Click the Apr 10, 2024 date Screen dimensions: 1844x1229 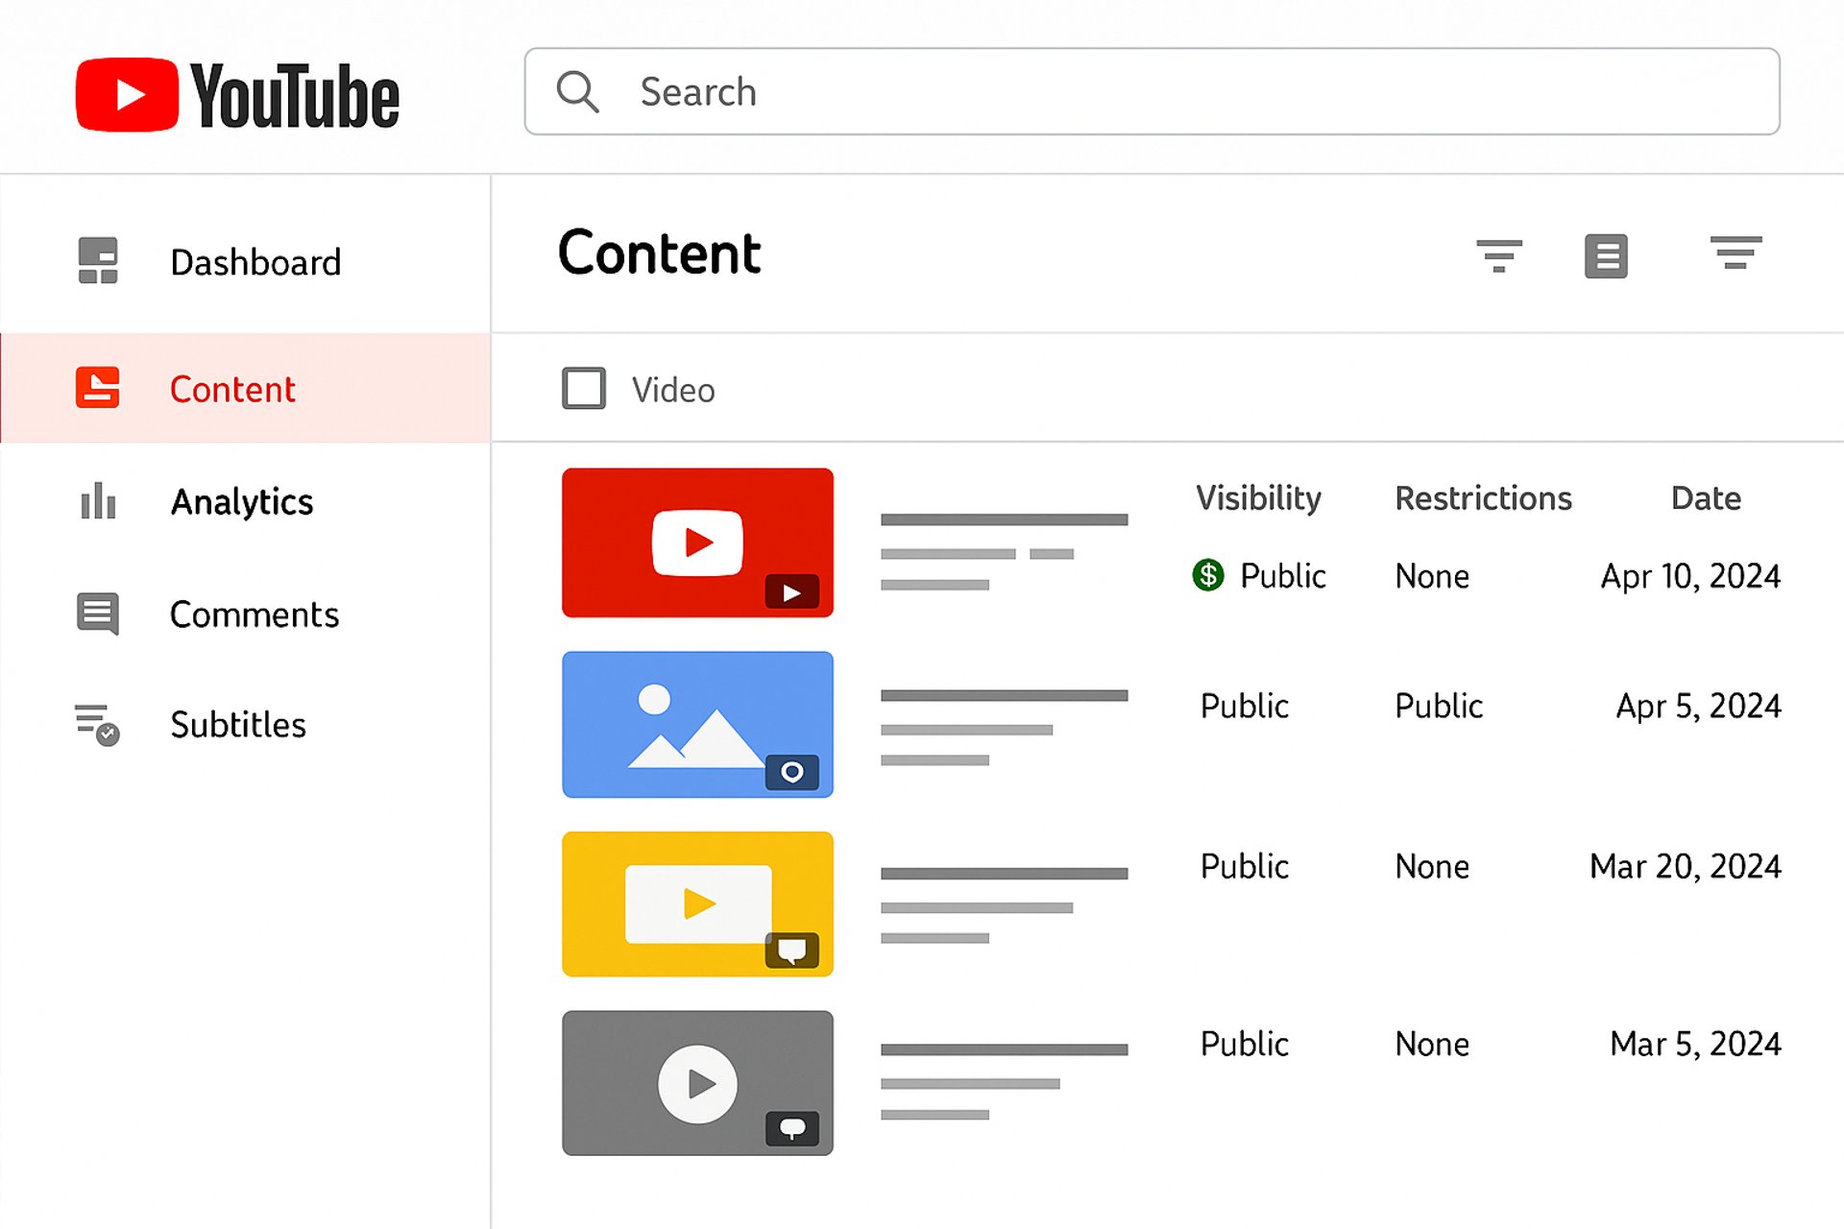click(1690, 576)
